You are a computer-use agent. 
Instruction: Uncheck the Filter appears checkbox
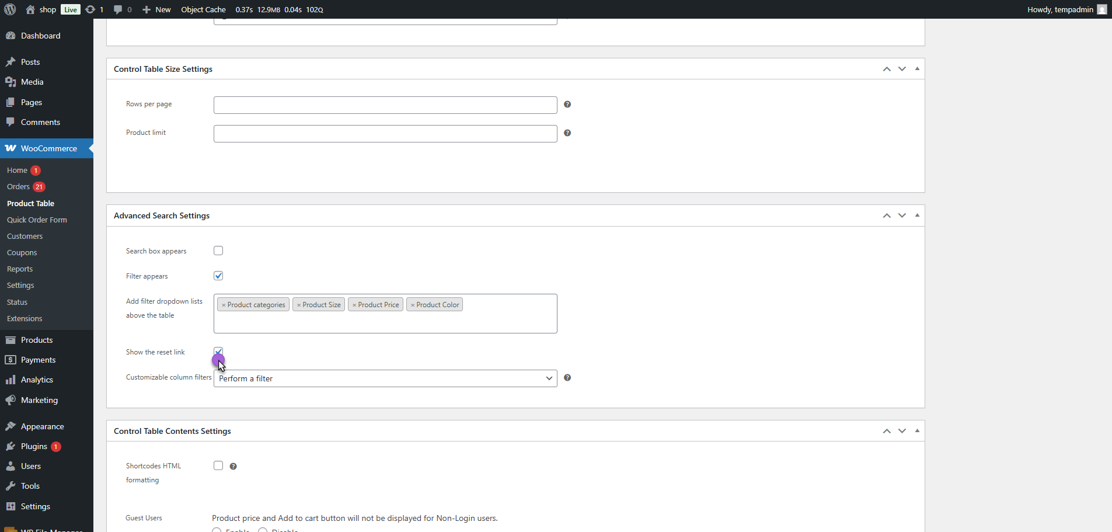[218, 276]
